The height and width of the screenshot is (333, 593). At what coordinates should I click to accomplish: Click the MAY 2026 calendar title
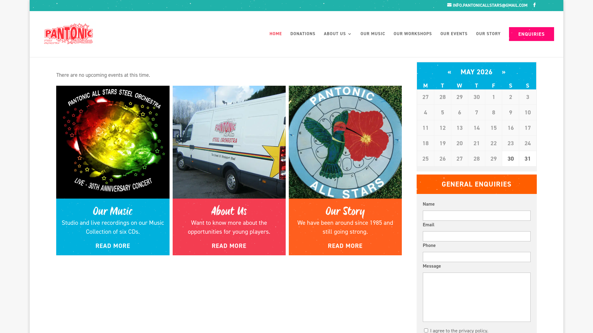pos(476,72)
